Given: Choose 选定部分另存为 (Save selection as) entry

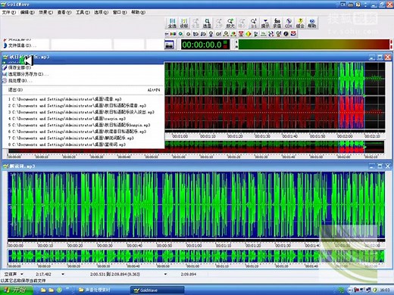Looking at the screenshot, I should point(83,74).
